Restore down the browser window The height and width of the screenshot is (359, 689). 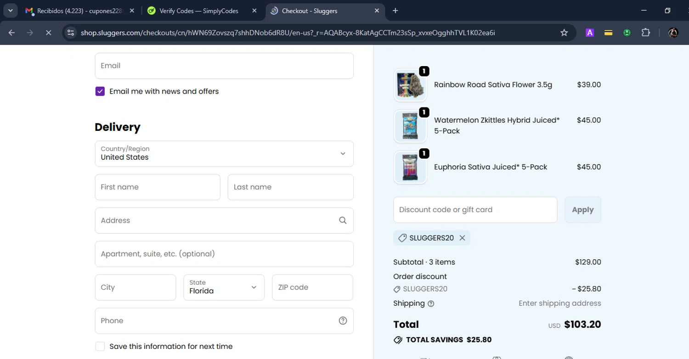667,11
